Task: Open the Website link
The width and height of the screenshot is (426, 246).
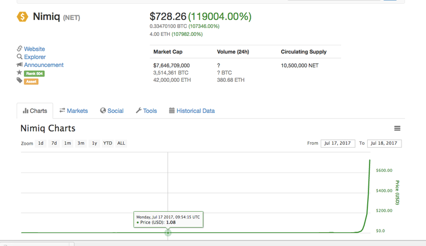Action: click(x=34, y=49)
